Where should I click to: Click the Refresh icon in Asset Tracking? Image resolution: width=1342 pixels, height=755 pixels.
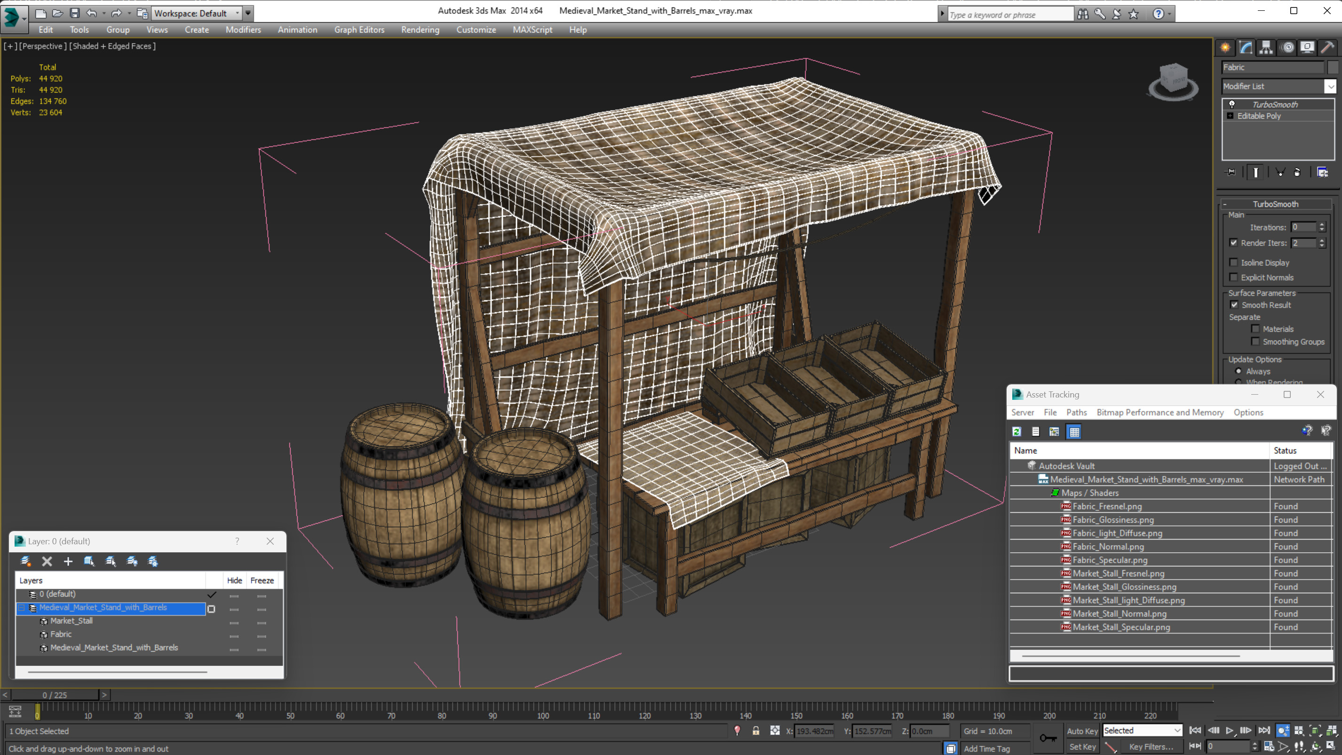pyautogui.click(x=1016, y=431)
